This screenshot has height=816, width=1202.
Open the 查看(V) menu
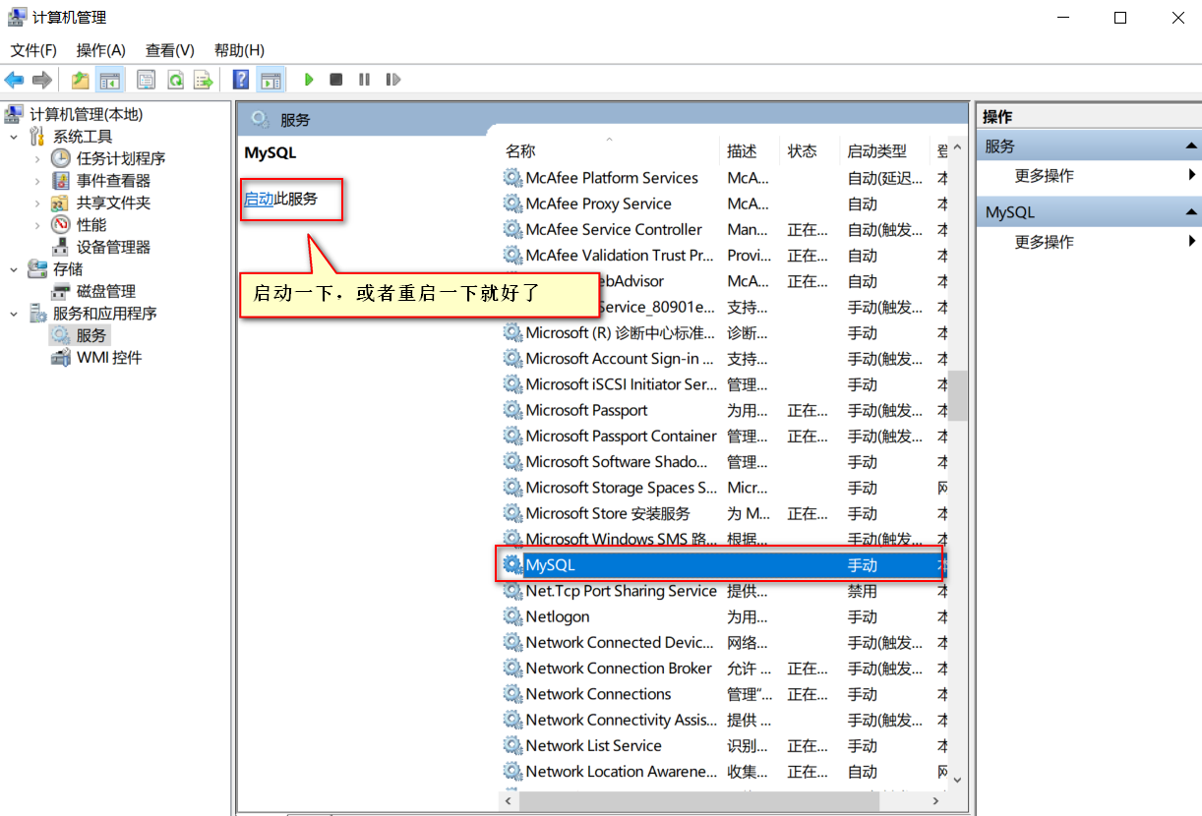[170, 50]
